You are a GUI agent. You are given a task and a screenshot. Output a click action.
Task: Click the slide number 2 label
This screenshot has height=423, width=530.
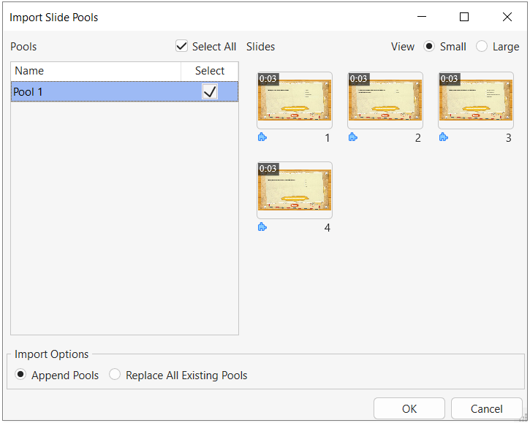click(x=417, y=138)
